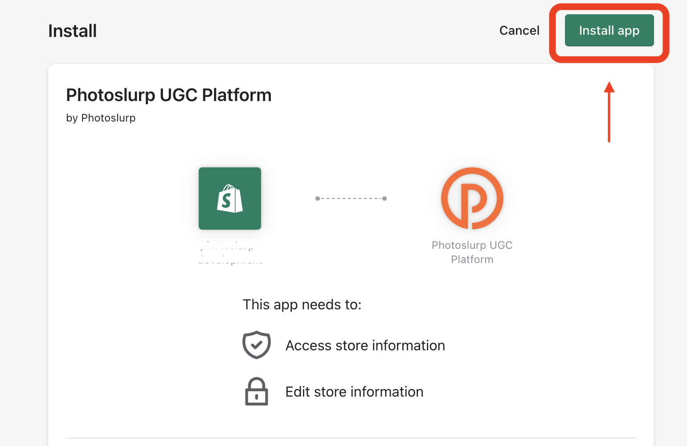Screen dimensions: 687x446
Task: Click the padlock edit permission icon
Action: click(257, 392)
